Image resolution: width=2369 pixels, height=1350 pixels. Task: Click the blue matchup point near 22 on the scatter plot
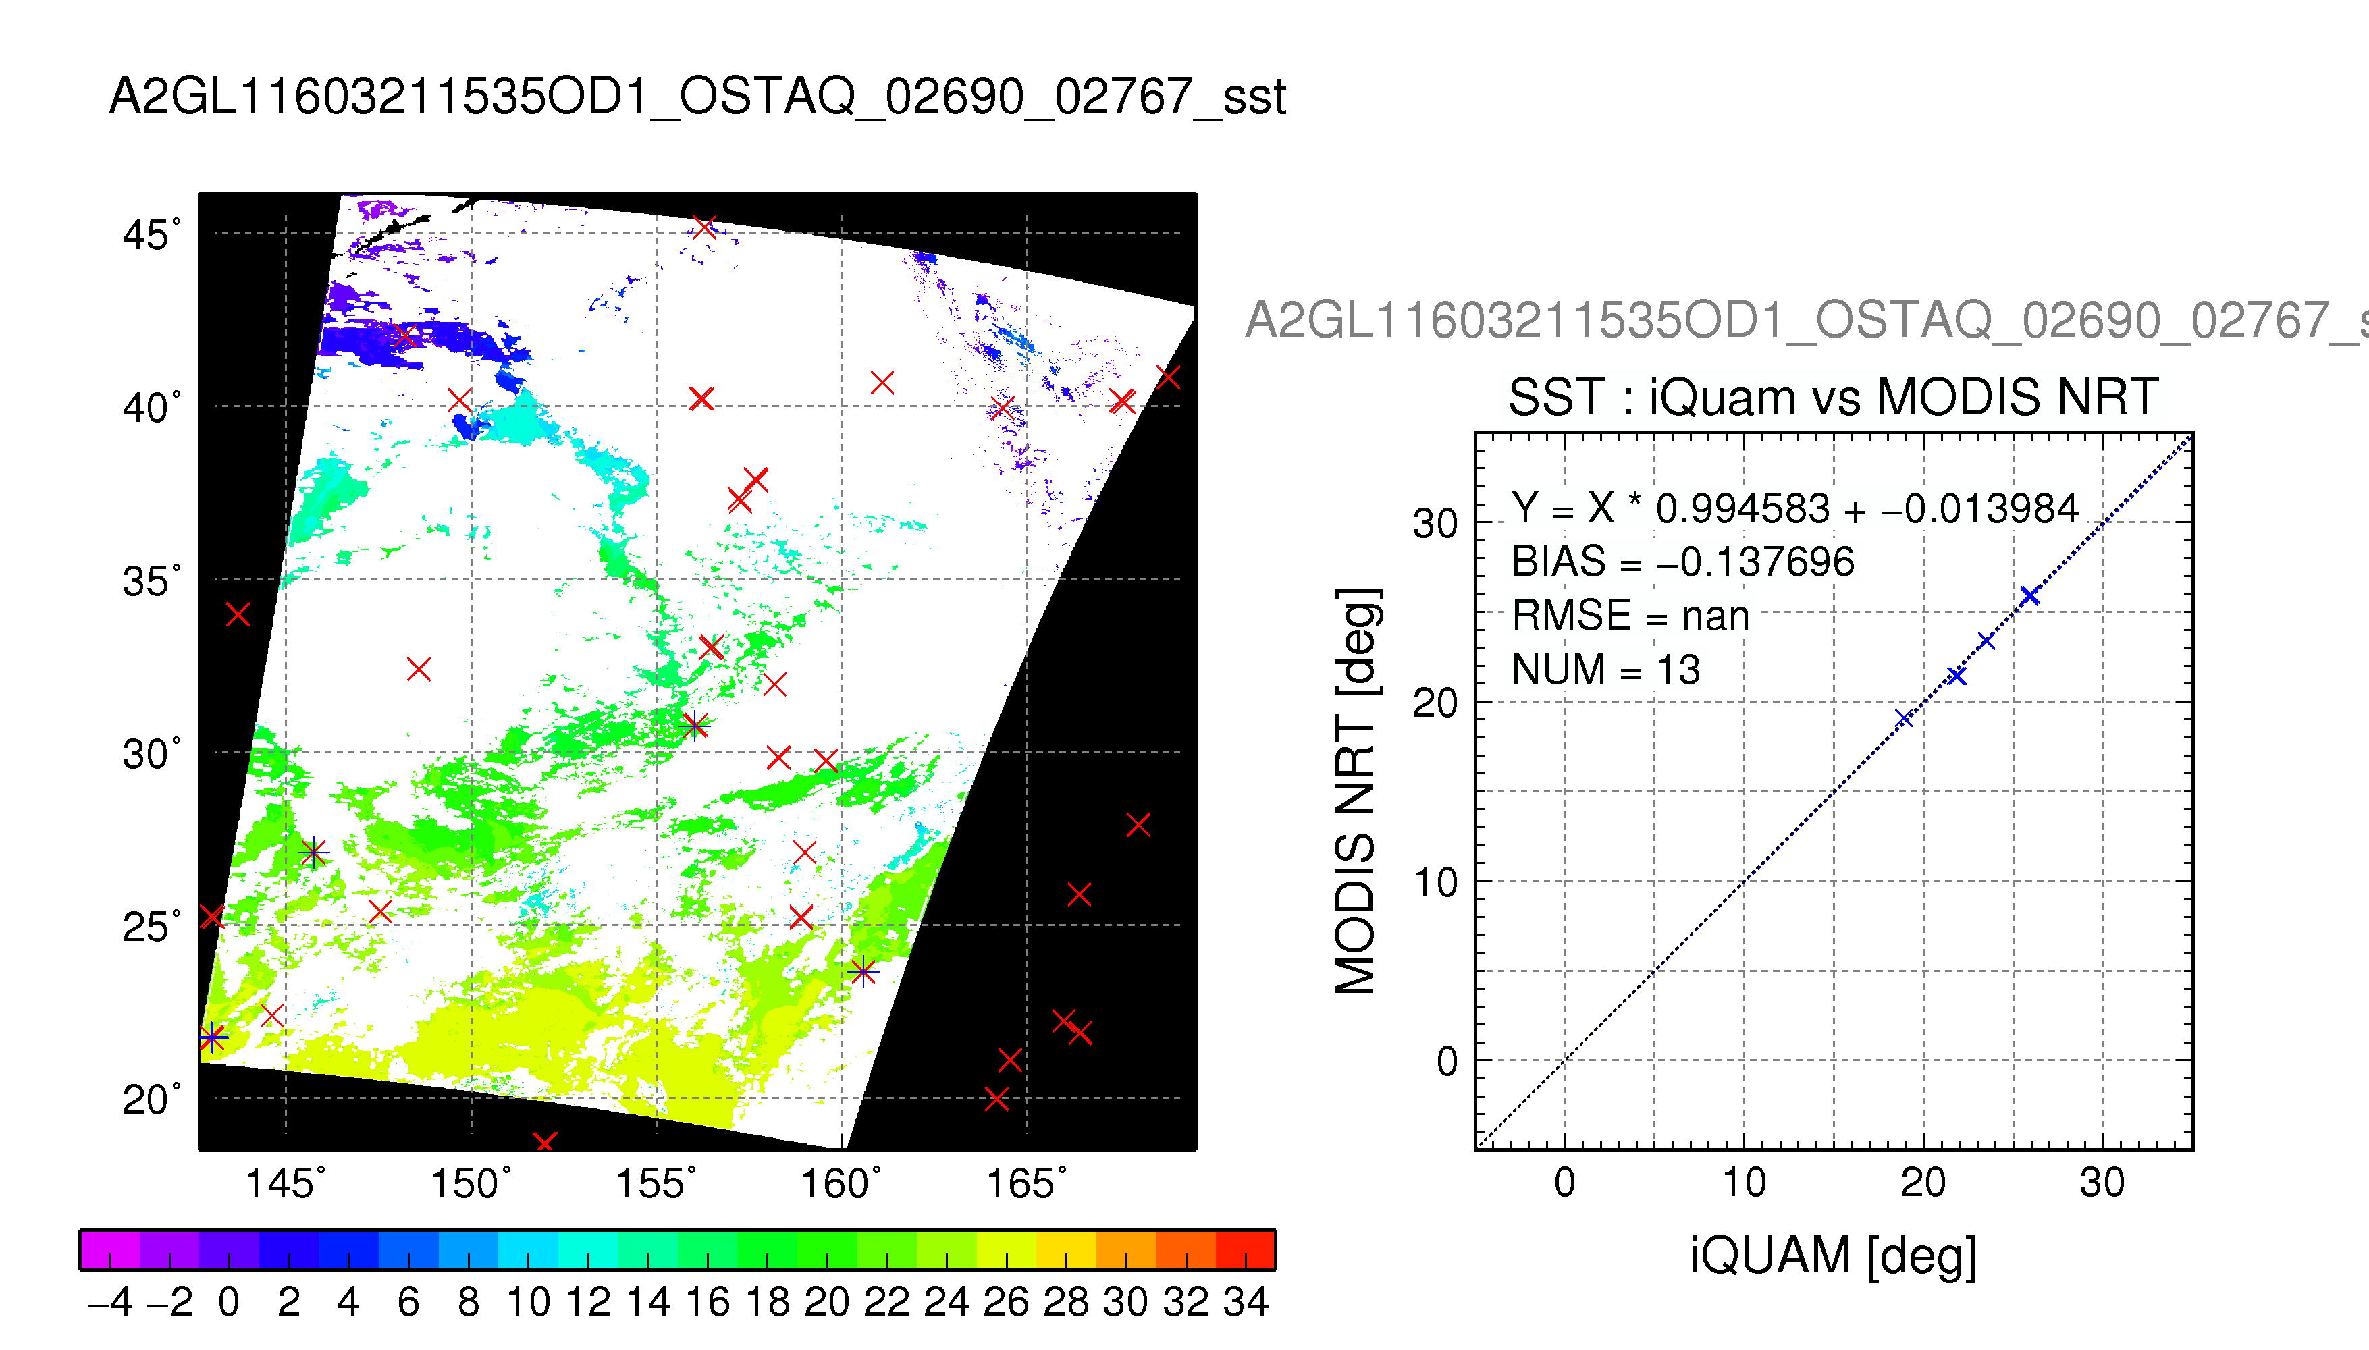(1957, 676)
